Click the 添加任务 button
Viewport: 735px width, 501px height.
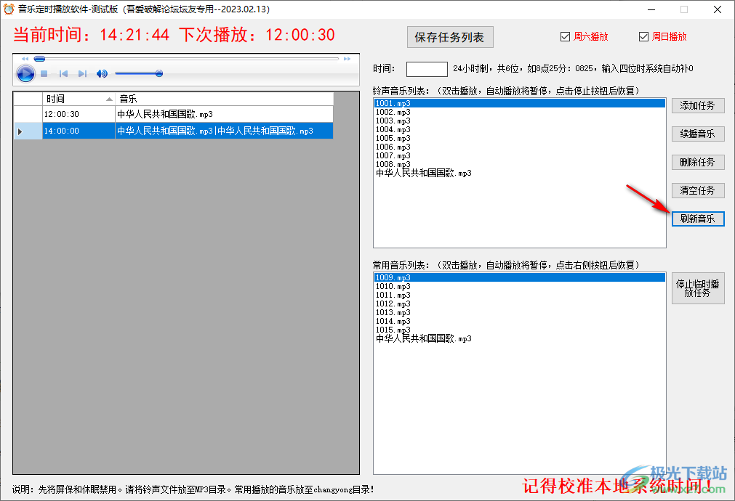pyautogui.click(x=697, y=105)
